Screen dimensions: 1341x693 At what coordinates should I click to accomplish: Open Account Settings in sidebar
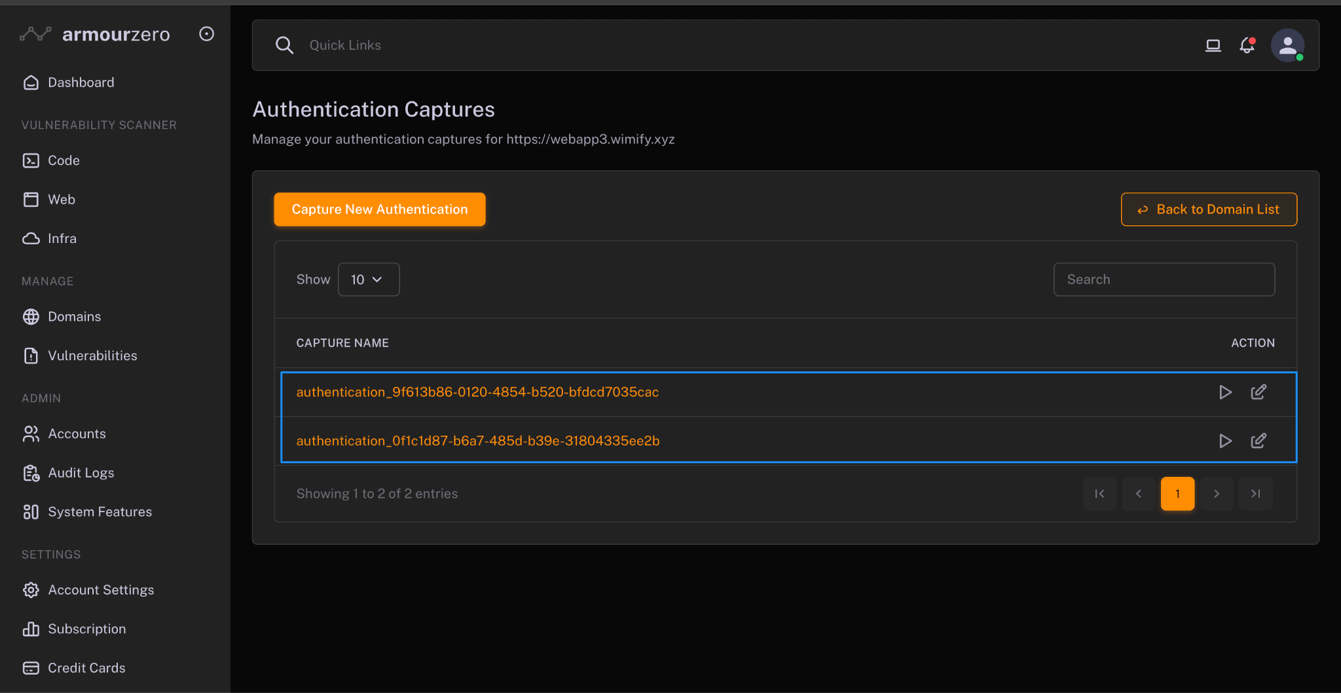pos(101,590)
